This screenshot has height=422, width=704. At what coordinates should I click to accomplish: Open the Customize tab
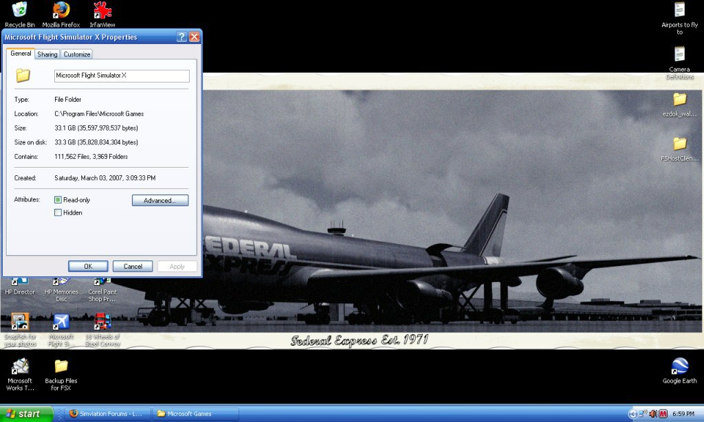(77, 54)
